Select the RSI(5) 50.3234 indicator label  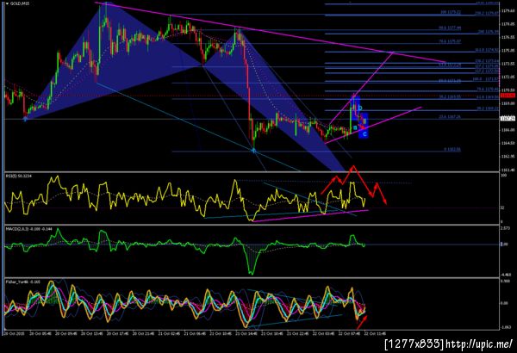coord(17,176)
